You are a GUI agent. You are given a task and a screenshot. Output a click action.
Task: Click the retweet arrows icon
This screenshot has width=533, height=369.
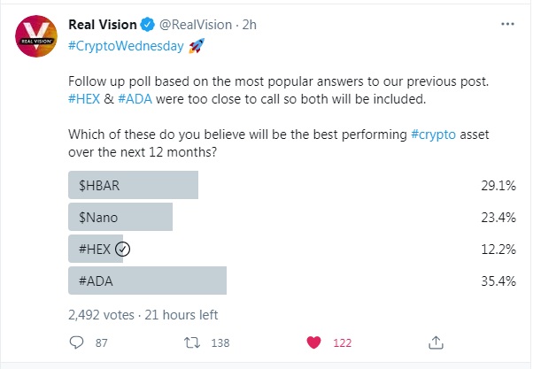[x=192, y=342]
